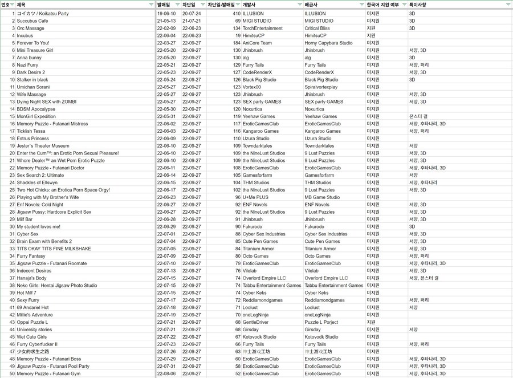The width and height of the screenshot is (513, 378).
Task: Select the "Jester's Theater Museum" title cell
Action: 85,145
